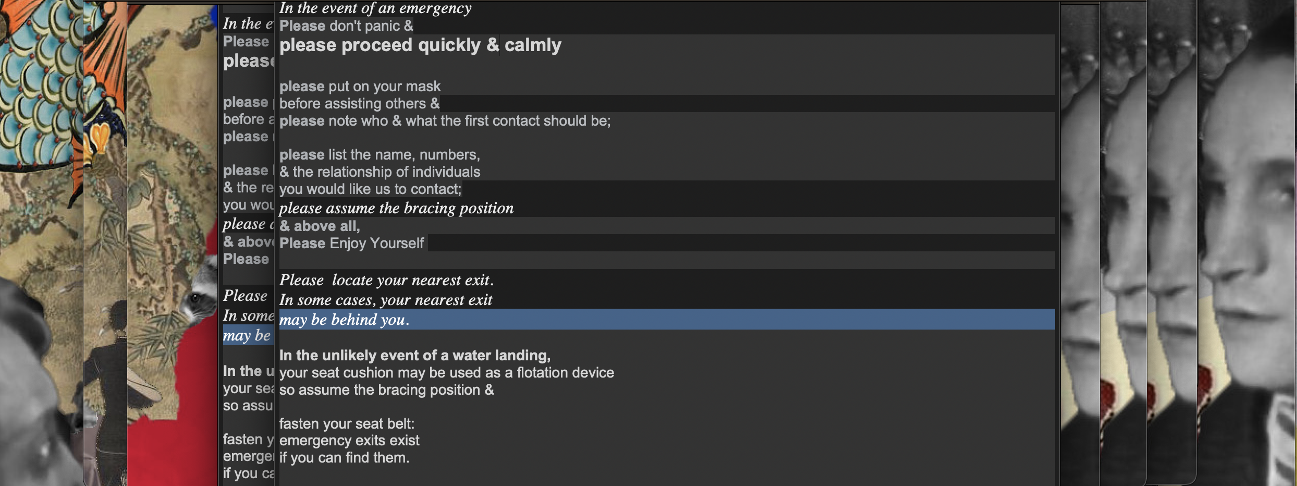Select the line about the first contact

click(445, 121)
